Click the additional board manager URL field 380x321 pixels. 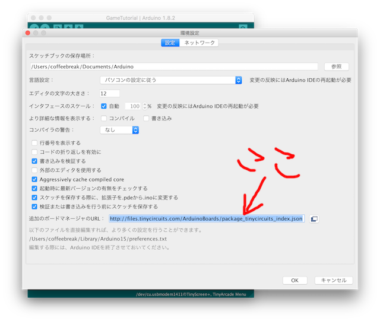[207, 219]
